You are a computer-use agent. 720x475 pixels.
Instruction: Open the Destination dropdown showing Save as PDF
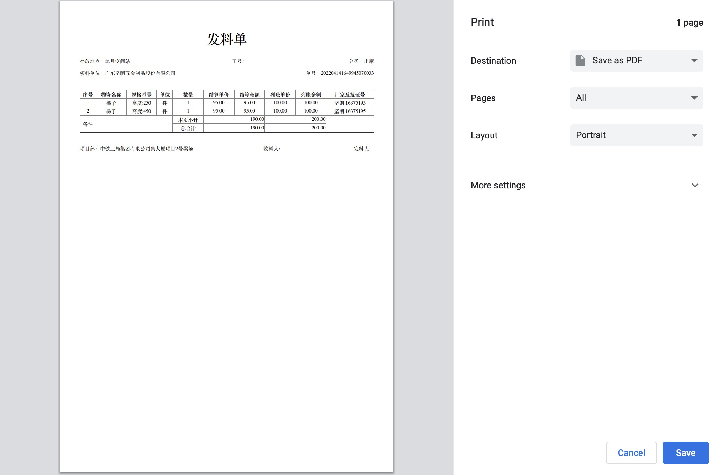tap(637, 61)
